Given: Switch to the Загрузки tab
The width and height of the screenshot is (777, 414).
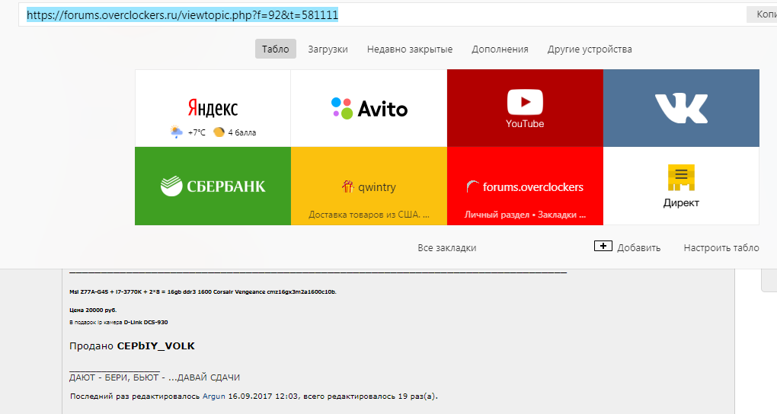Looking at the screenshot, I should click(328, 49).
